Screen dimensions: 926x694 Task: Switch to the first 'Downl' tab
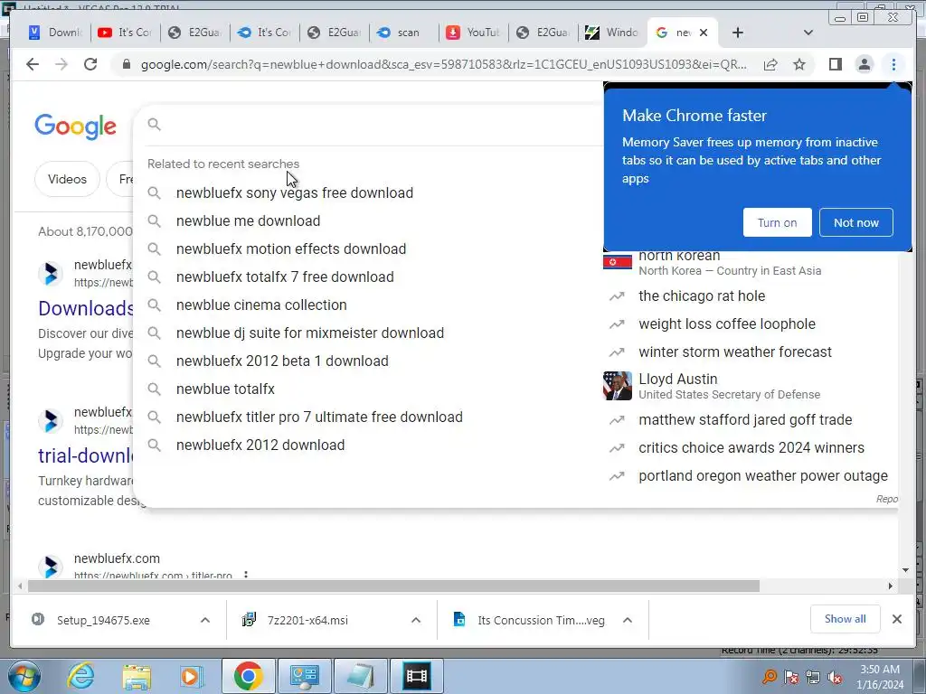click(x=57, y=33)
